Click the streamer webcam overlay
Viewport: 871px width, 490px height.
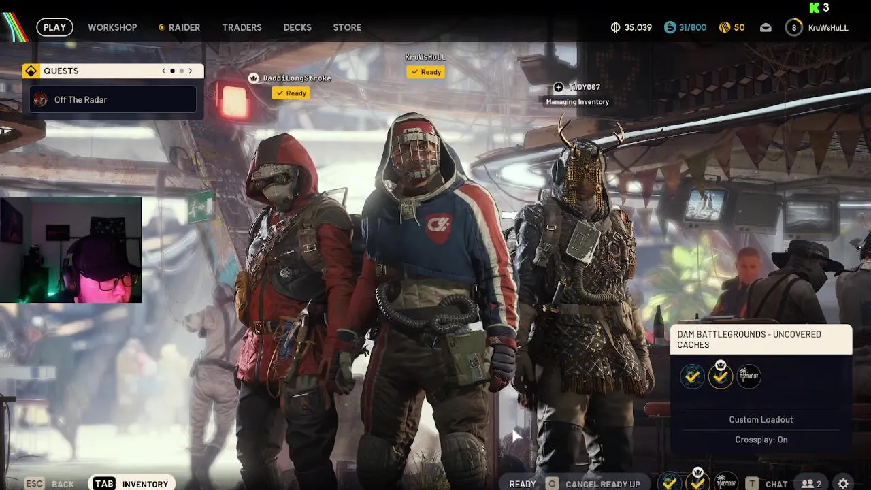tap(71, 250)
